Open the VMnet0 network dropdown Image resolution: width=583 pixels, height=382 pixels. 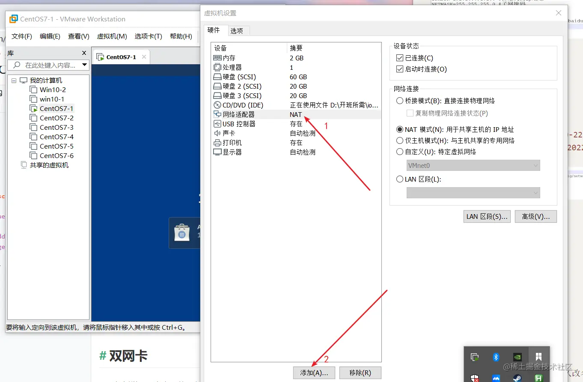473,165
